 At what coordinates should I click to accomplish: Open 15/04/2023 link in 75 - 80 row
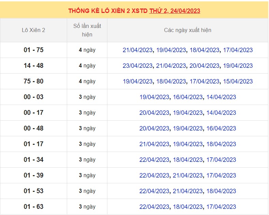pyautogui.click(x=238, y=81)
